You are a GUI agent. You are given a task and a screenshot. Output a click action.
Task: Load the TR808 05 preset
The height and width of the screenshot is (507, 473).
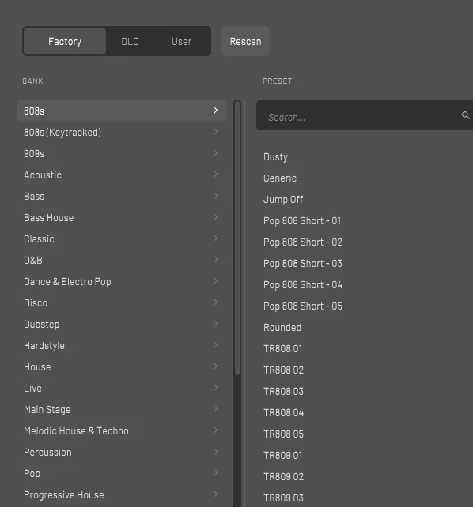pyautogui.click(x=283, y=434)
